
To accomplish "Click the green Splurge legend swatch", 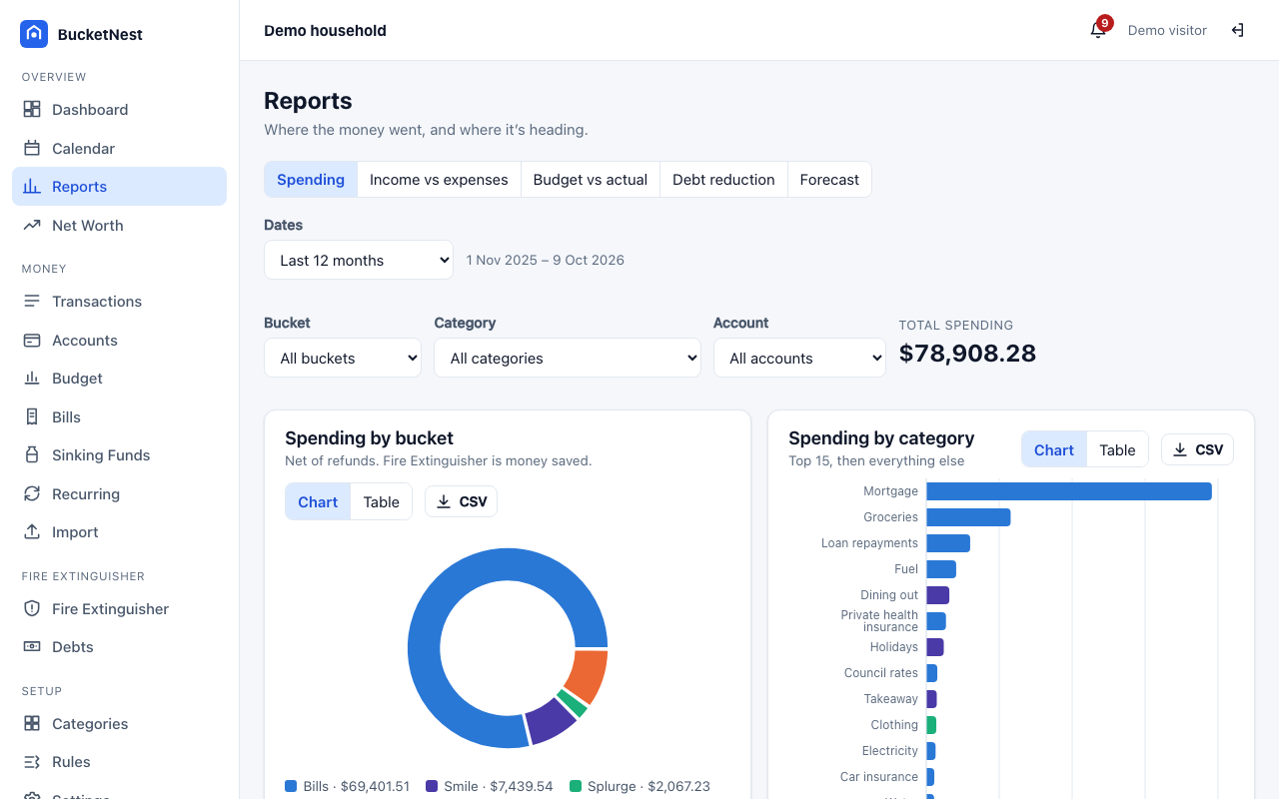I will coord(576,786).
